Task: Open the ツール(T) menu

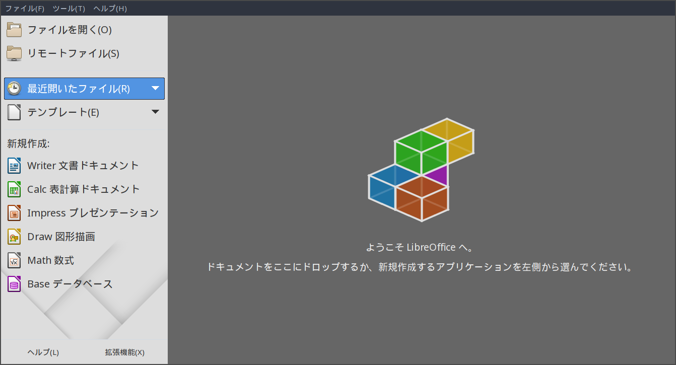Action: 69,9
